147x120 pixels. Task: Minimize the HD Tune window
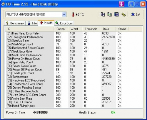[131, 4]
